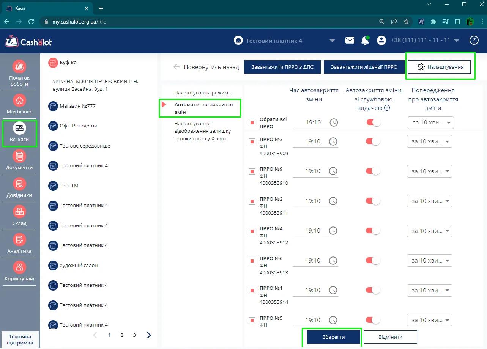Disable autoclose switch for ПРРО №9

(373, 171)
